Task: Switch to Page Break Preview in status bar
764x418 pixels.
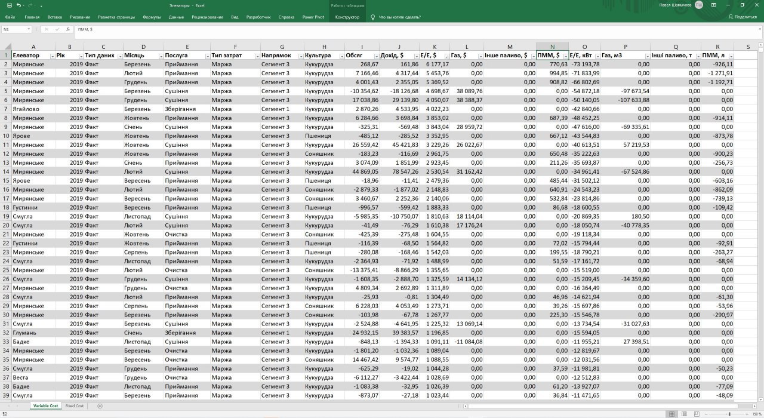Action: pyautogui.click(x=697, y=413)
